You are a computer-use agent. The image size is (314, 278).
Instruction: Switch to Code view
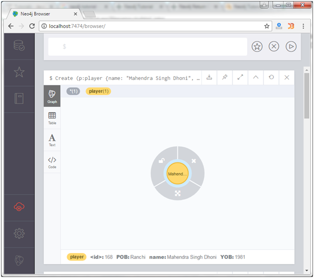(52, 162)
